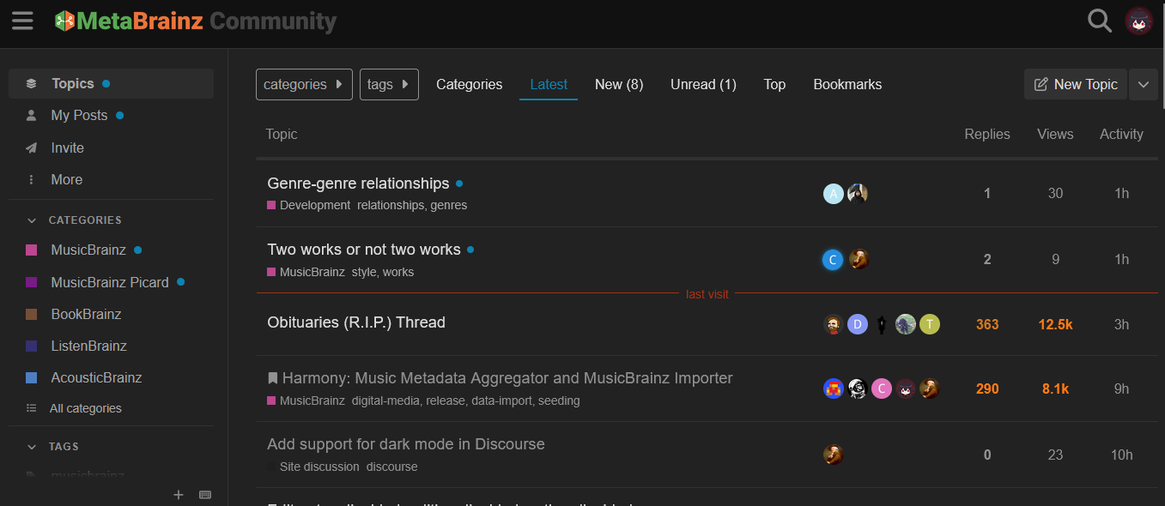
Task: Click Site discussion category on dark mode topic
Action: (x=312, y=467)
